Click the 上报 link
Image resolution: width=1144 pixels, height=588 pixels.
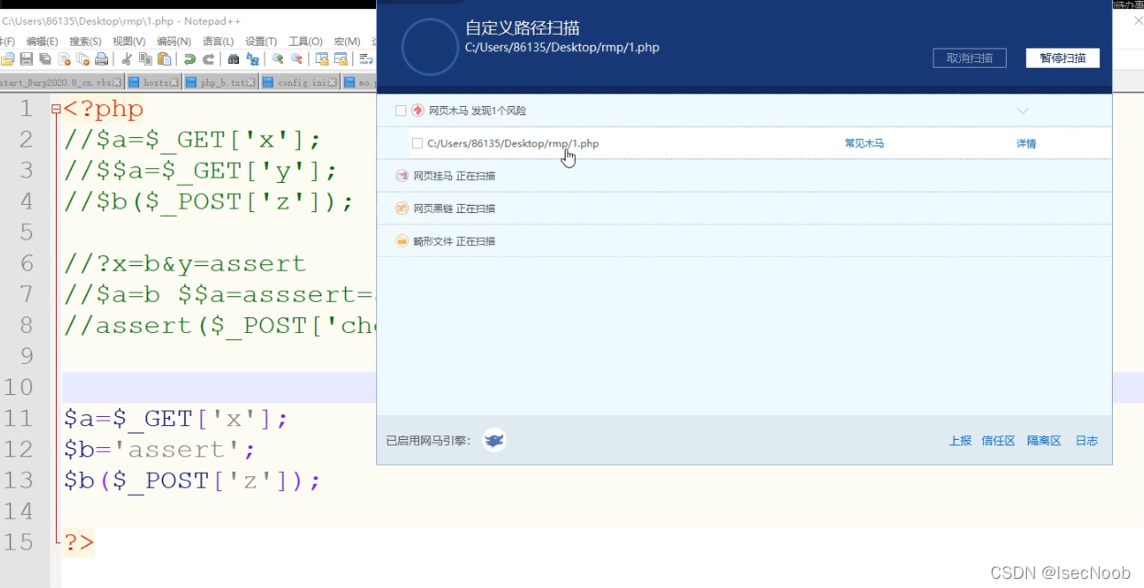tap(960, 441)
